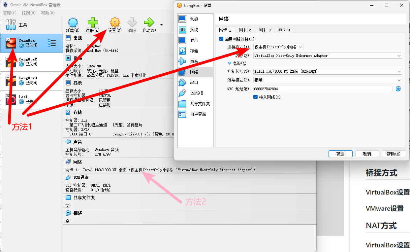
Task: Select the Tools (工具) item
Action: pyautogui.click(x=31, y=25)
